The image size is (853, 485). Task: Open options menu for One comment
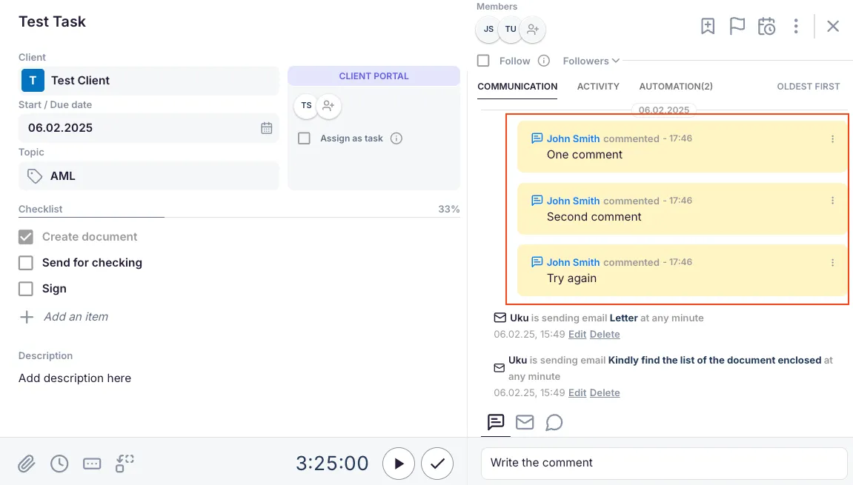(x=832, y=139)
